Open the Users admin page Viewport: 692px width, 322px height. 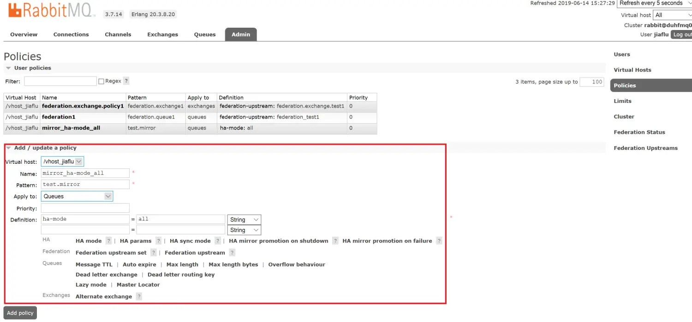tap(622, 54)
